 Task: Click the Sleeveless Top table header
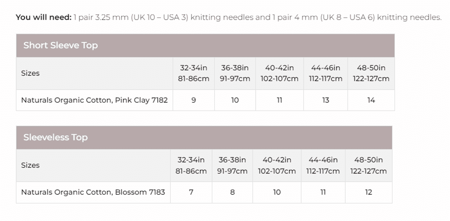(56, 138)
